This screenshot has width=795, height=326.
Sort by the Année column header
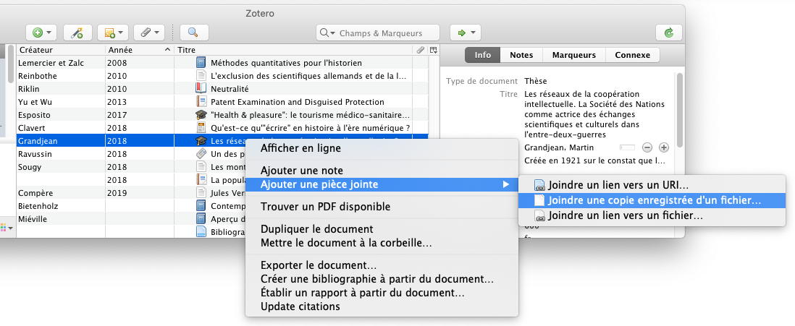[x=139, y=50]
